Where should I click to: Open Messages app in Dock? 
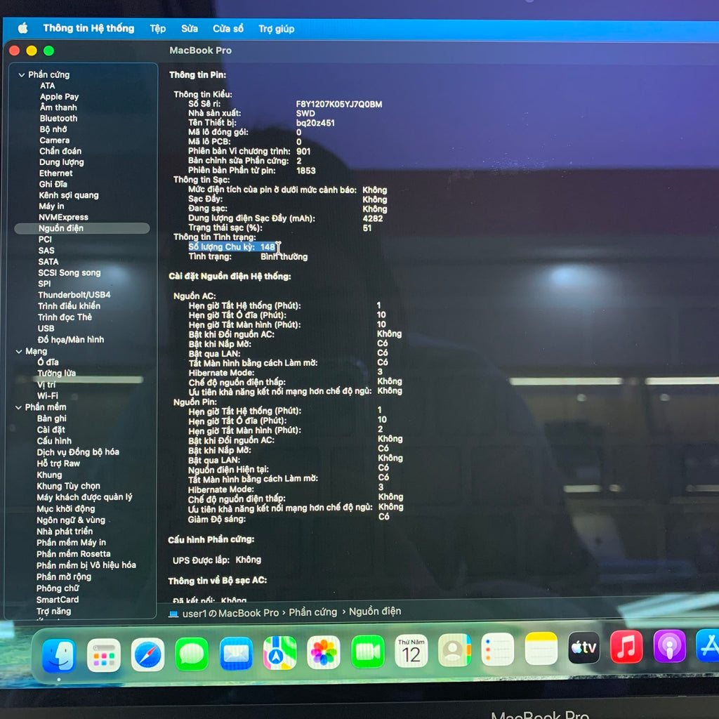click(192, 654)
